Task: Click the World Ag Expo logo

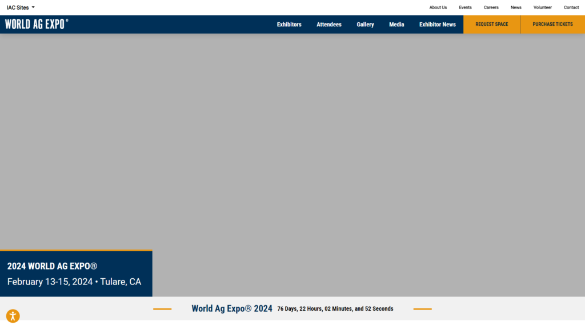Action: click(x=37, y=24)
